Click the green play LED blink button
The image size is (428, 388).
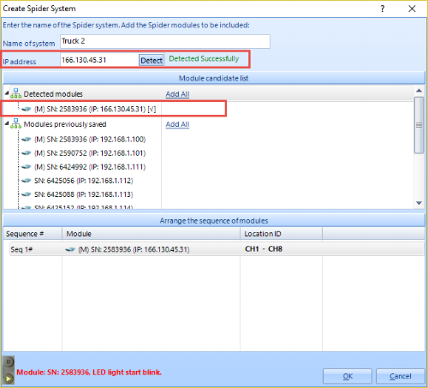pos(9,379)
